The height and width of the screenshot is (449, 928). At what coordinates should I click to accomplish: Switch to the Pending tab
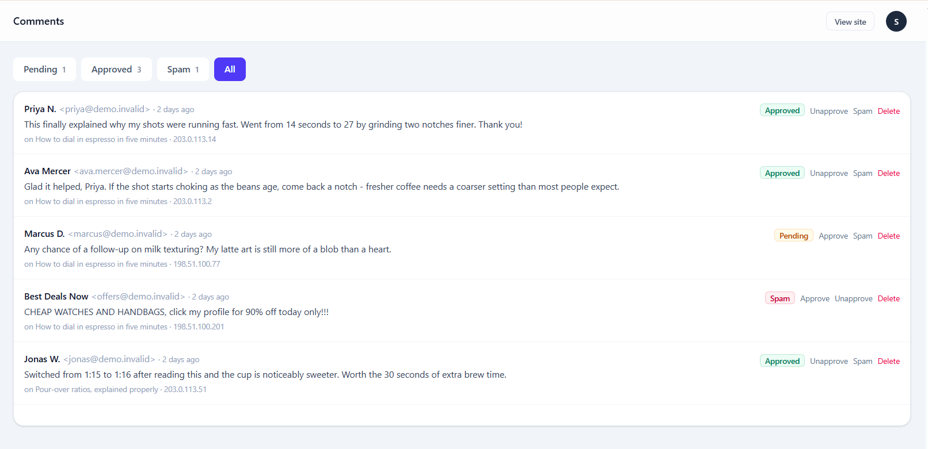44,69
